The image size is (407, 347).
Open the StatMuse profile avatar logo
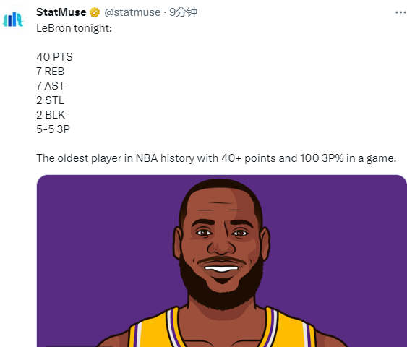click(13, 20)
